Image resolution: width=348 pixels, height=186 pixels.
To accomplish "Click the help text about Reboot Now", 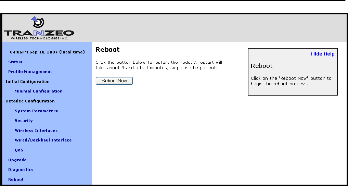I will tap(291, 81).
